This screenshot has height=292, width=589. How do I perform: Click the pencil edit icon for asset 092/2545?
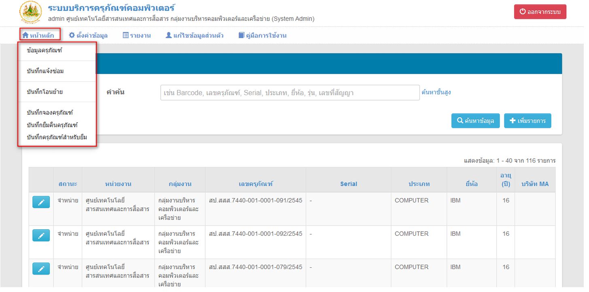[x=41, y=235]
